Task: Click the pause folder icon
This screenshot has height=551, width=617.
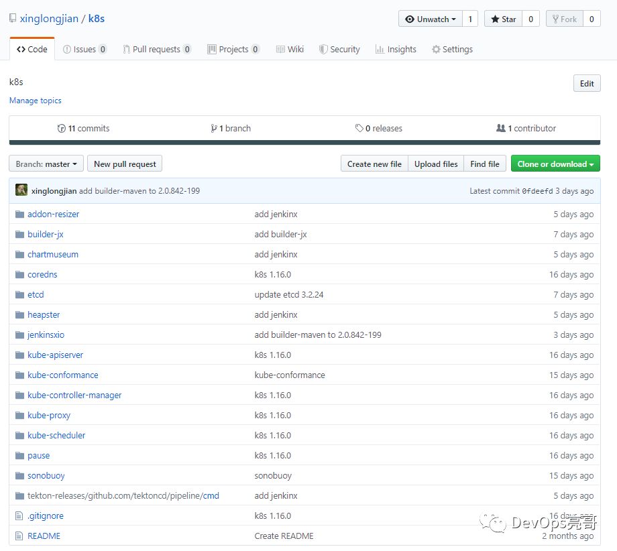Action: tap(19, 455)
